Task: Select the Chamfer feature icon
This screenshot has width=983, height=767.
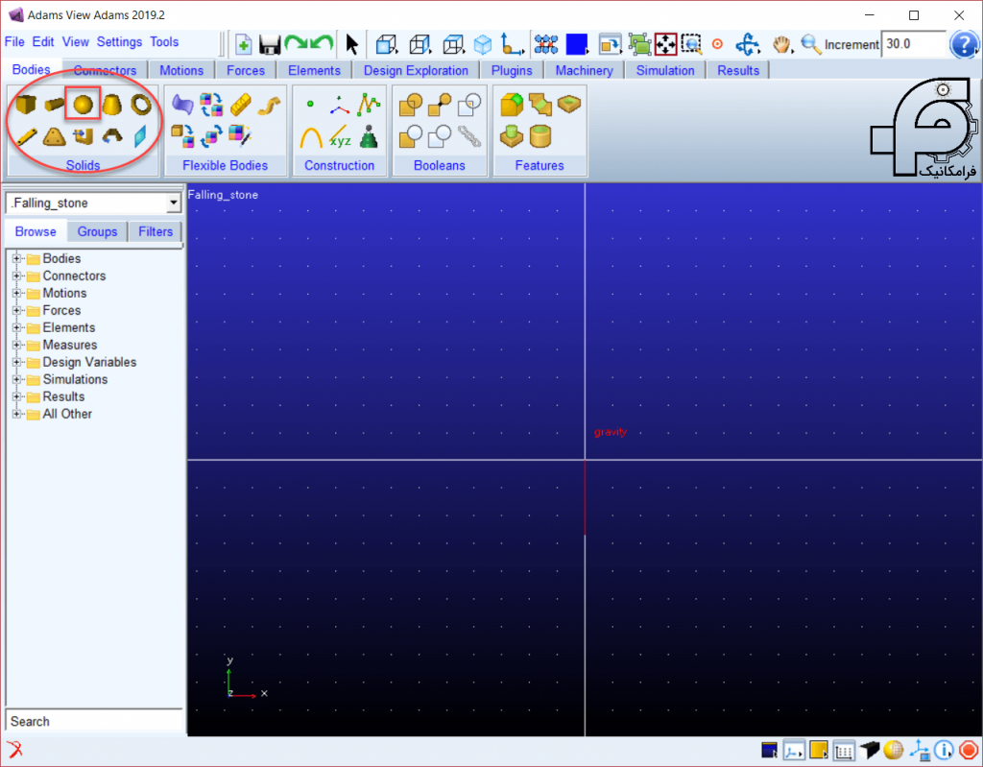Action: 539,104
